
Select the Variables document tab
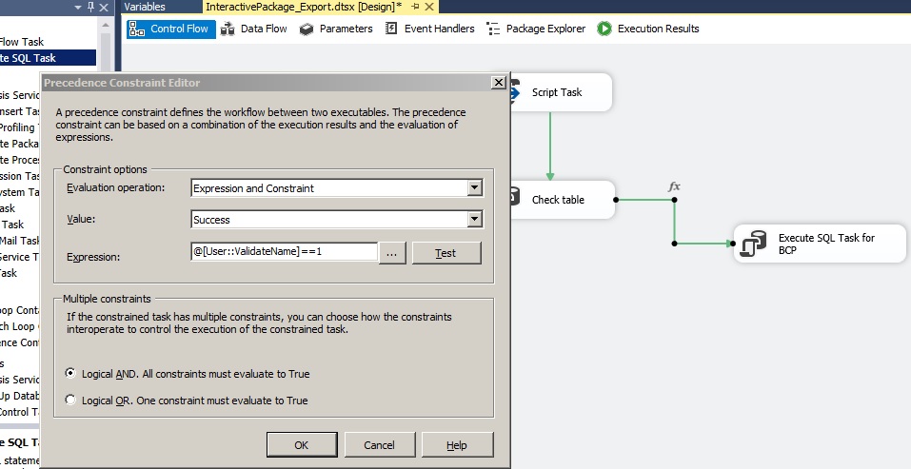pyautogui.click(x=145, y=7)
